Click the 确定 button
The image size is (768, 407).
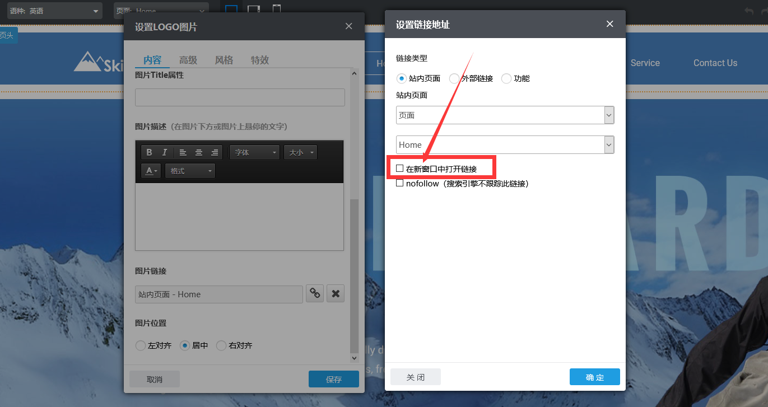pyautogui.click(x=594, y=377)
